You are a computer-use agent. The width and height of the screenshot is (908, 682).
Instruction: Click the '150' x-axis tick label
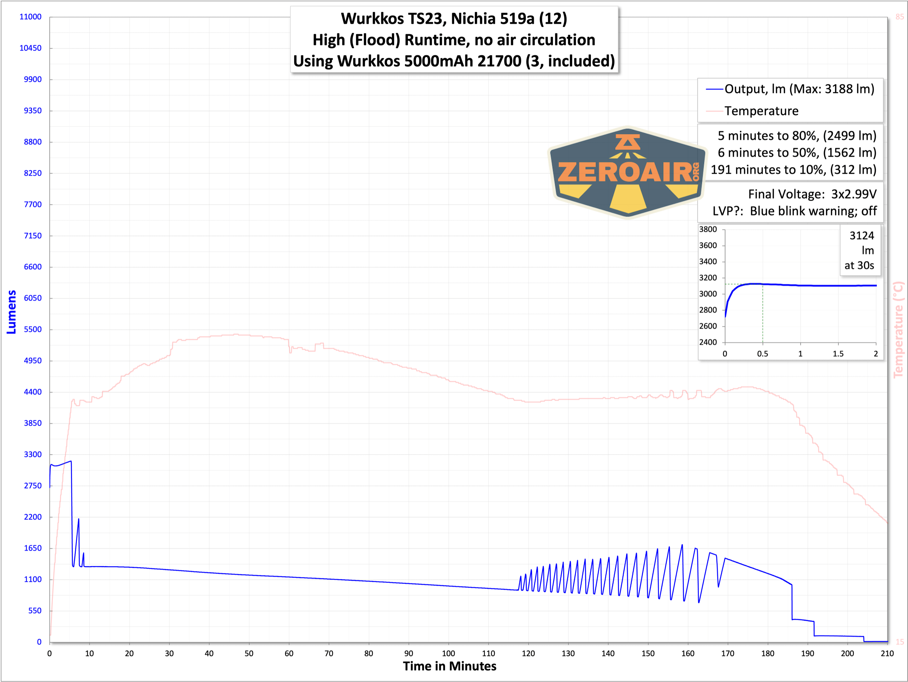click(648, 653)
